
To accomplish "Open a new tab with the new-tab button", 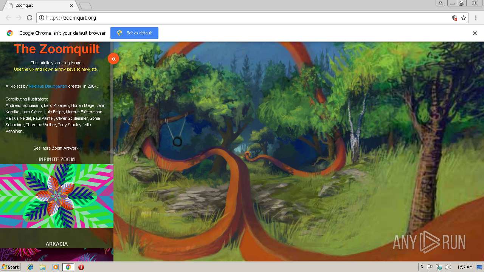I will 85,6.
